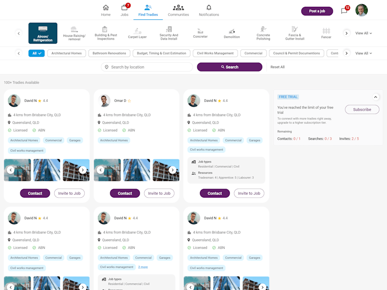Viewport: 387px width, 290px height.
Task: Toggle Budget, Timing & Cost Estimation filter
Action: [162, 53]
